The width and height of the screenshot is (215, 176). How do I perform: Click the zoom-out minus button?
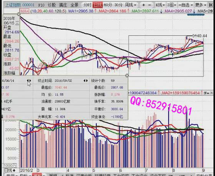tap(150, 5)
